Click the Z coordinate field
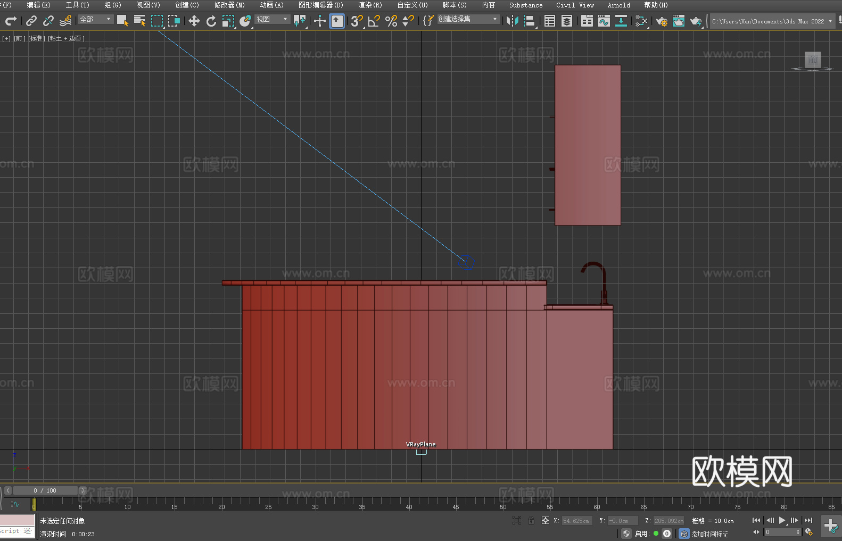The image size is (842, 541). tap(668, 521)
